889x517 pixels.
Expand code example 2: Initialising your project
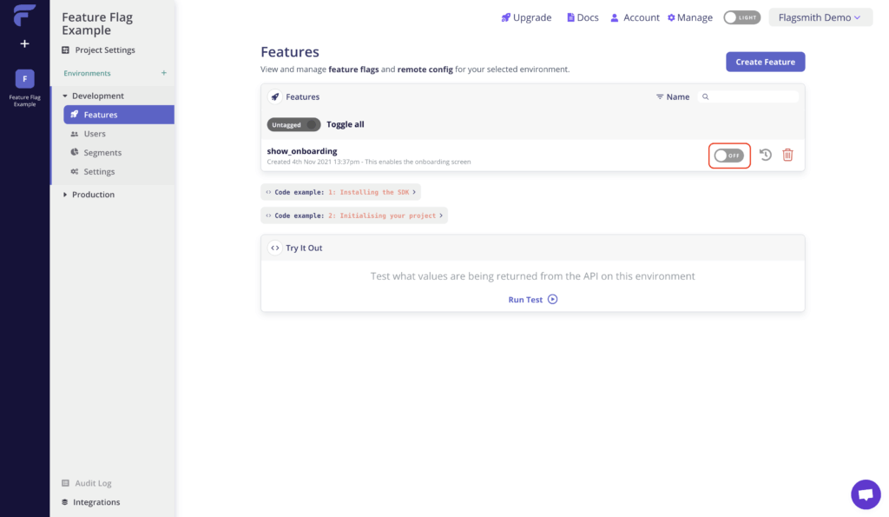click(x=354, y=215)
